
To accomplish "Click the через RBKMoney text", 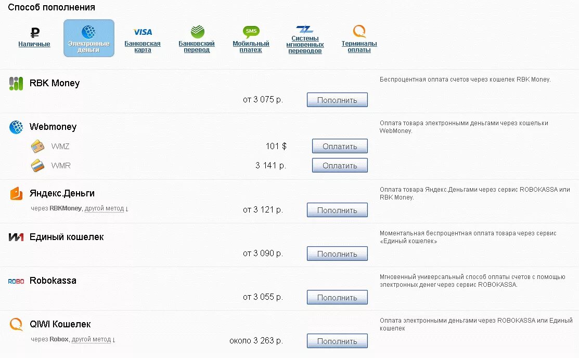I will (x=56, y=208).
